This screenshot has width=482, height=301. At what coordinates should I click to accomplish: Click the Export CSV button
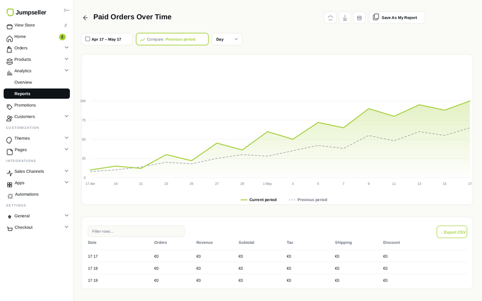pyautogui.click(x=451, y=232)
